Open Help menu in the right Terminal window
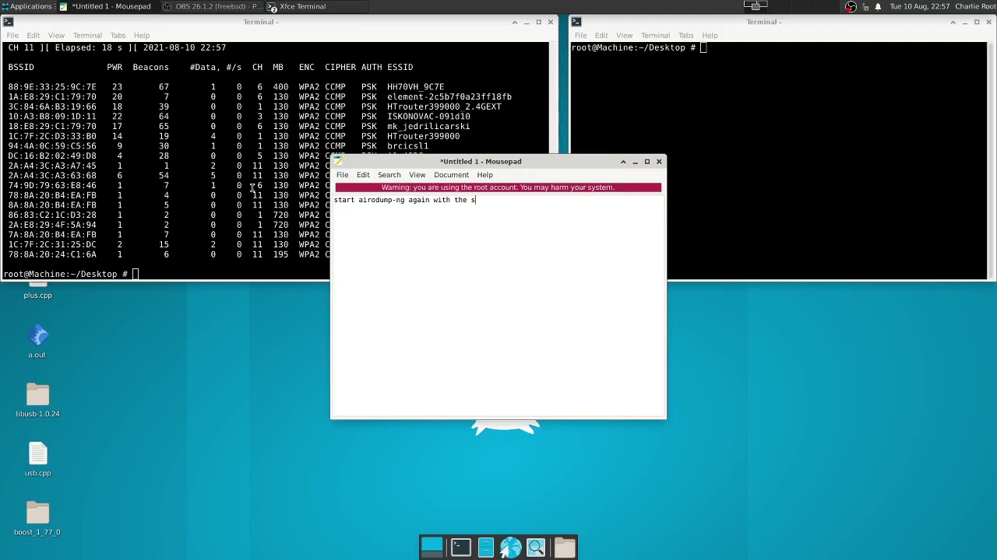997x560 pixels. click(x=709, y=35)
